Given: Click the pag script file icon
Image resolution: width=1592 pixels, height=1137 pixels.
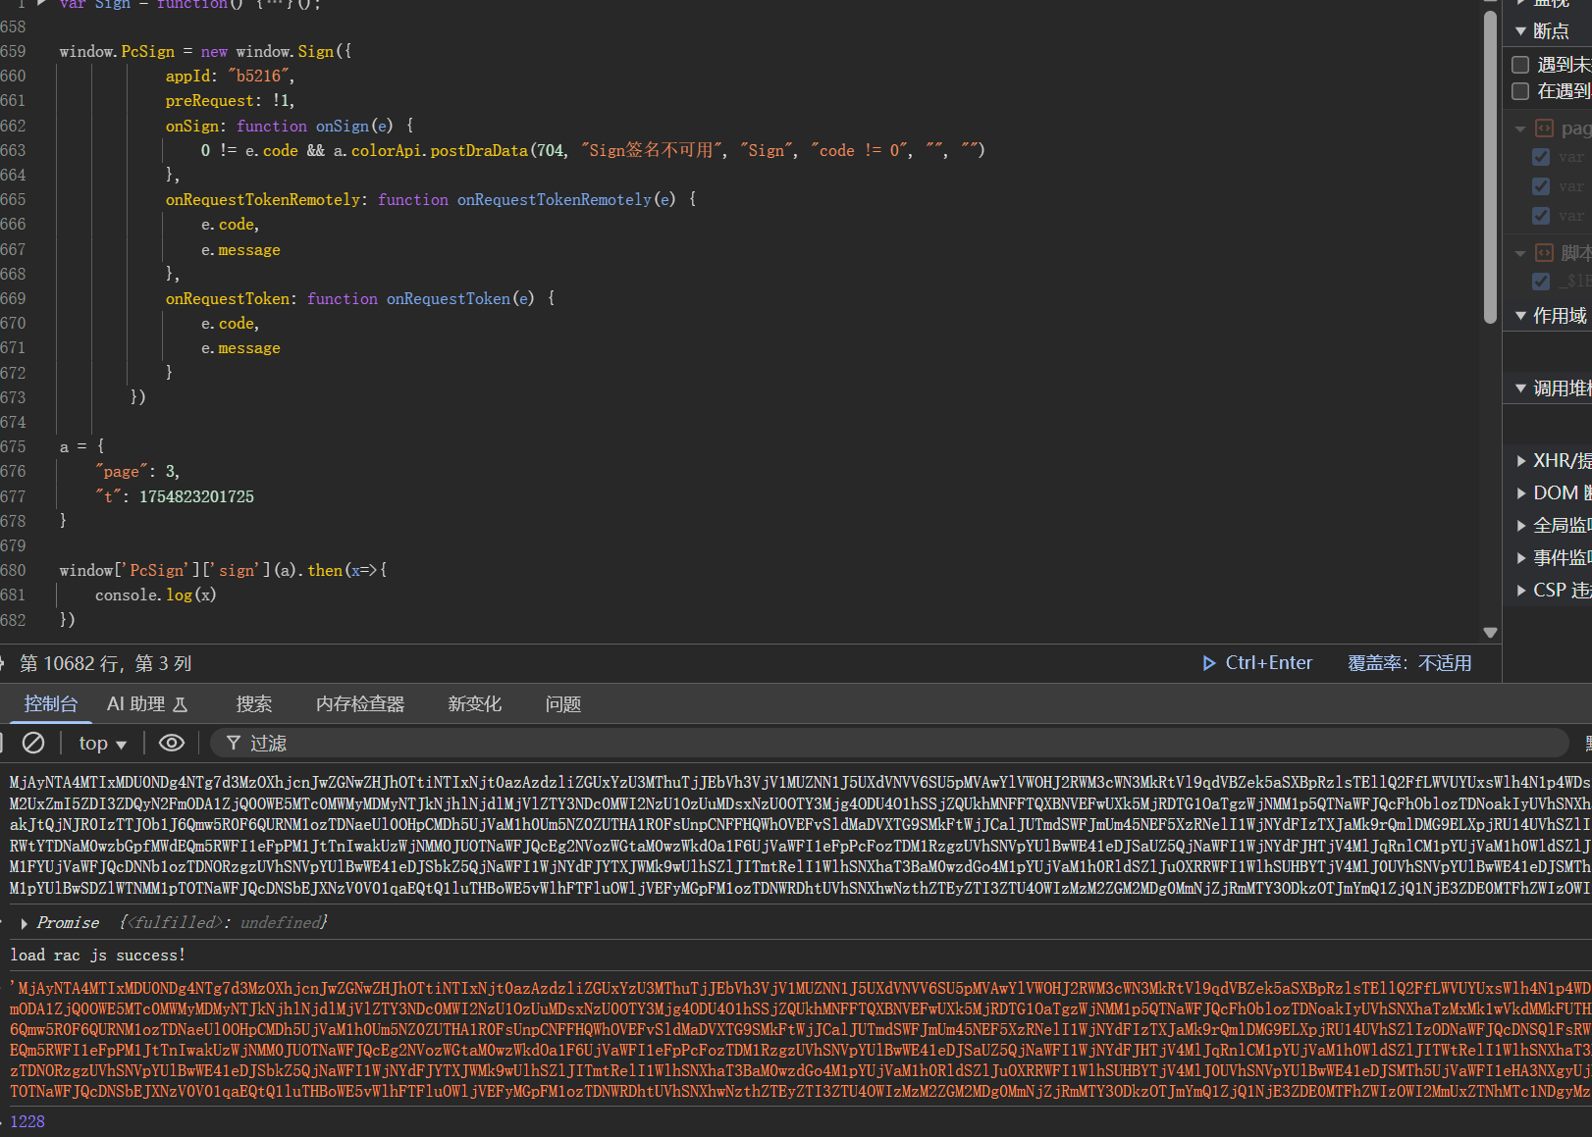Looking at the screenshot, I should [x=1544, y=129].
